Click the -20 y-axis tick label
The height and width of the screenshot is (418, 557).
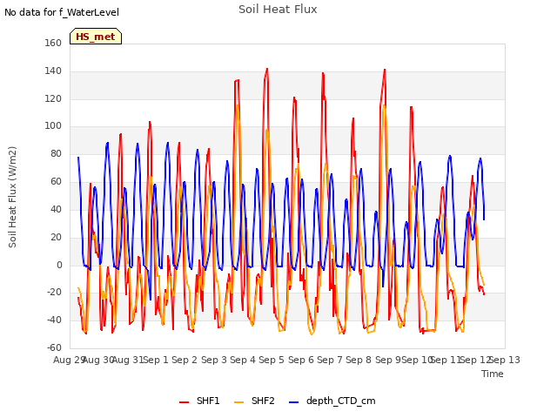tap(54, 293)
